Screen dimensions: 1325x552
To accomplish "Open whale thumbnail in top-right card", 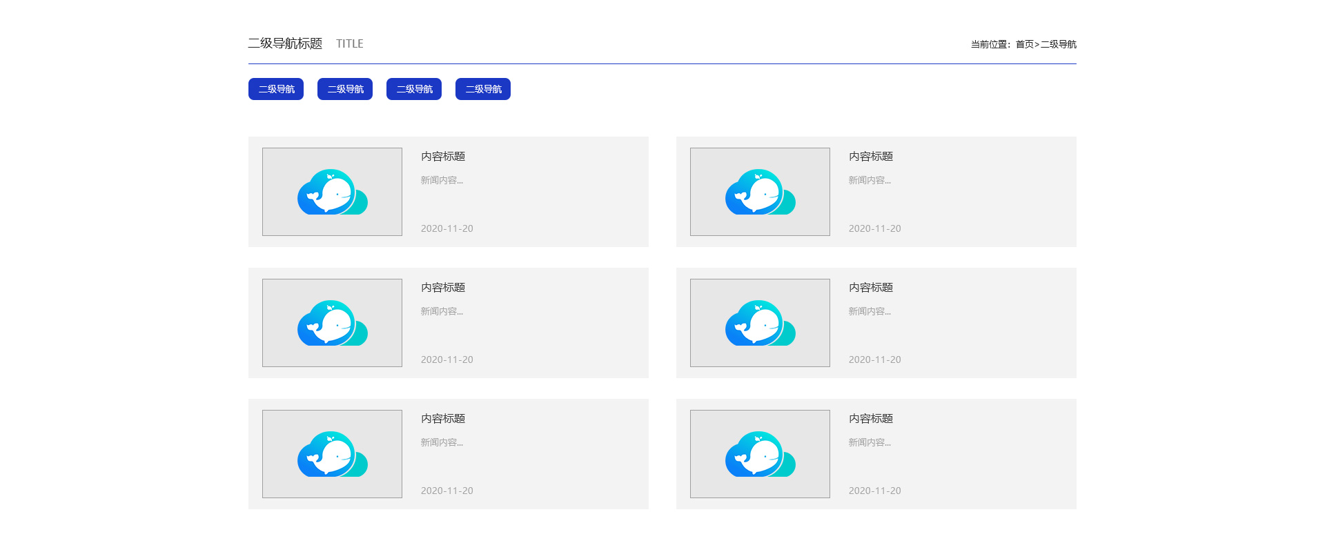I will click(x=760, y=192).
